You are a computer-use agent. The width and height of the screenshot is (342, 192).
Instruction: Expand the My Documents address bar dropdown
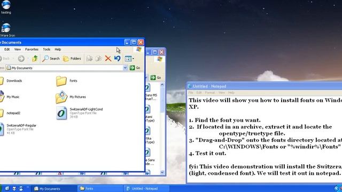(125, 68)
